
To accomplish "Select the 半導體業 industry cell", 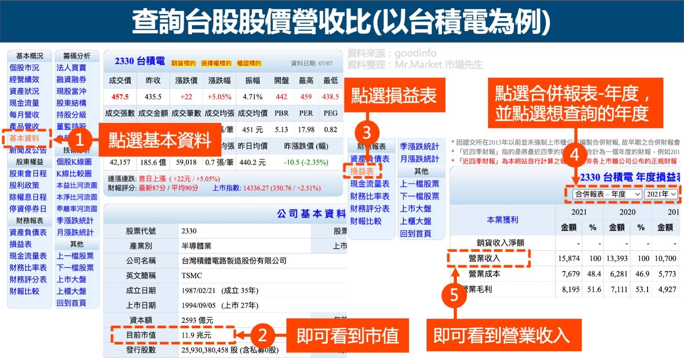I will [196, 246].
